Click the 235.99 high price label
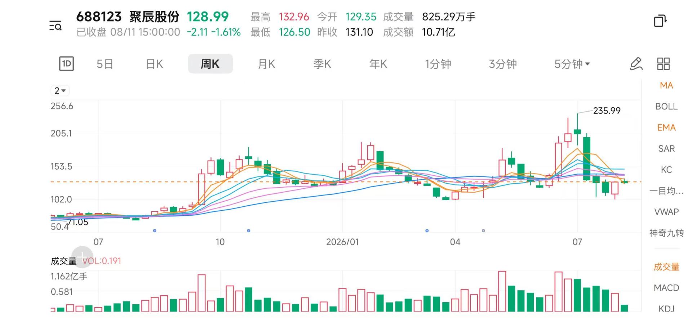The height and width of the screenshot is (318, 692). pyautogui.click(x=607, y=111)
